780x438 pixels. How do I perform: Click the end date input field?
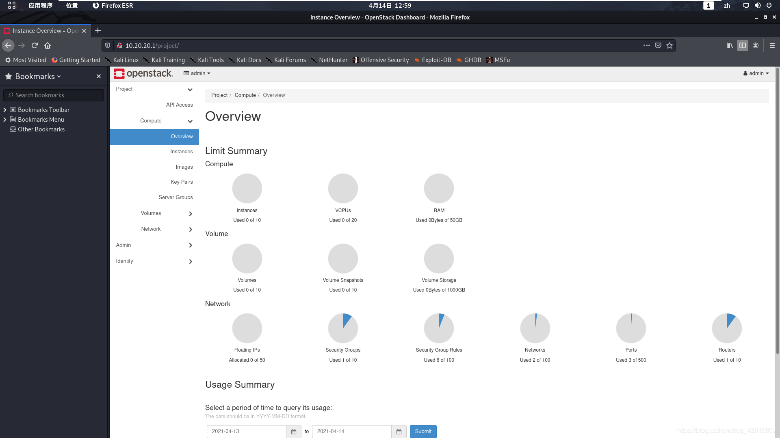pyautogui.click(x=352, y=432)
